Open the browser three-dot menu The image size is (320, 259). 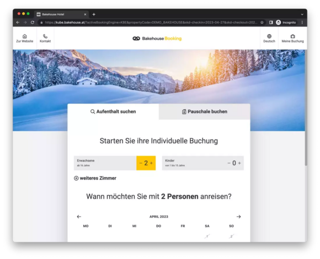302,23
